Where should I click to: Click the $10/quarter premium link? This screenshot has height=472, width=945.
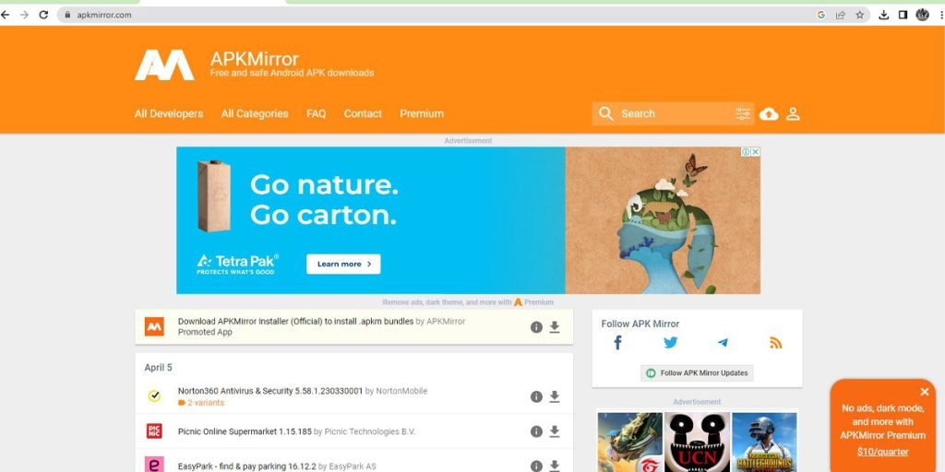tap(883, 452)
